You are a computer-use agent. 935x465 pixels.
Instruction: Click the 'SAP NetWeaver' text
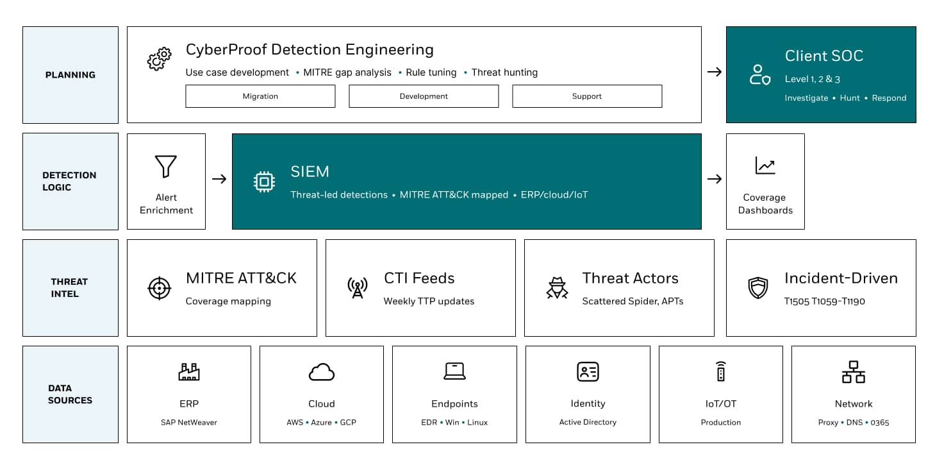(x=189, y=422)
